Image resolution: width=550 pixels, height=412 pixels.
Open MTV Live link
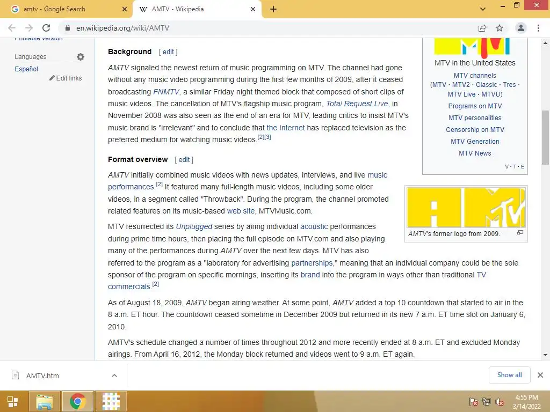click(x=461, y=94)
